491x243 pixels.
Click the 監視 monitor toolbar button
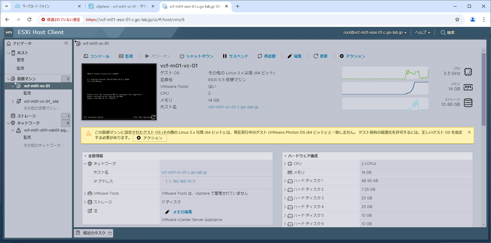(126, 56)
